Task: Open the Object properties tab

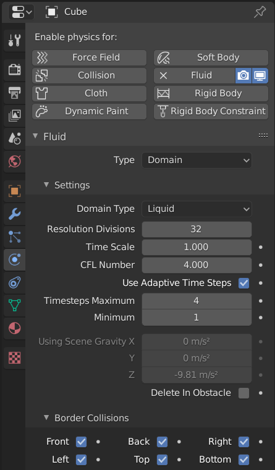Action: 14,191
